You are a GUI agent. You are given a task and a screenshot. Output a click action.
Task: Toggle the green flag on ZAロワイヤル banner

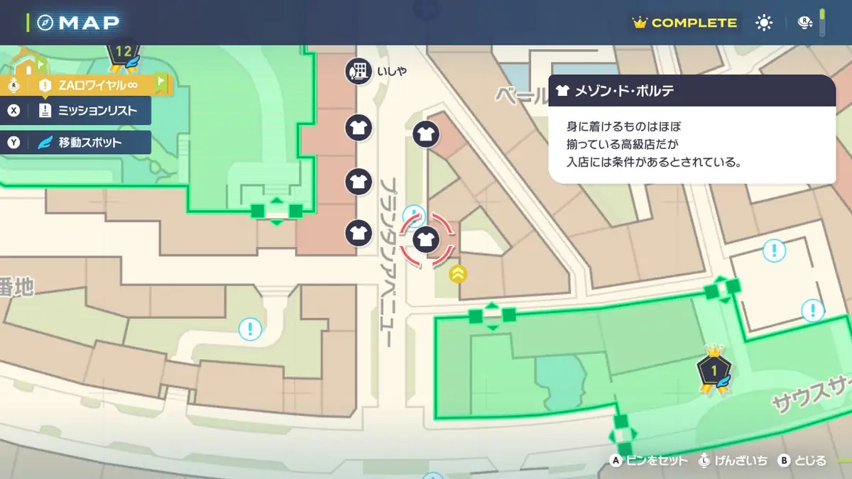pos(161,84)
